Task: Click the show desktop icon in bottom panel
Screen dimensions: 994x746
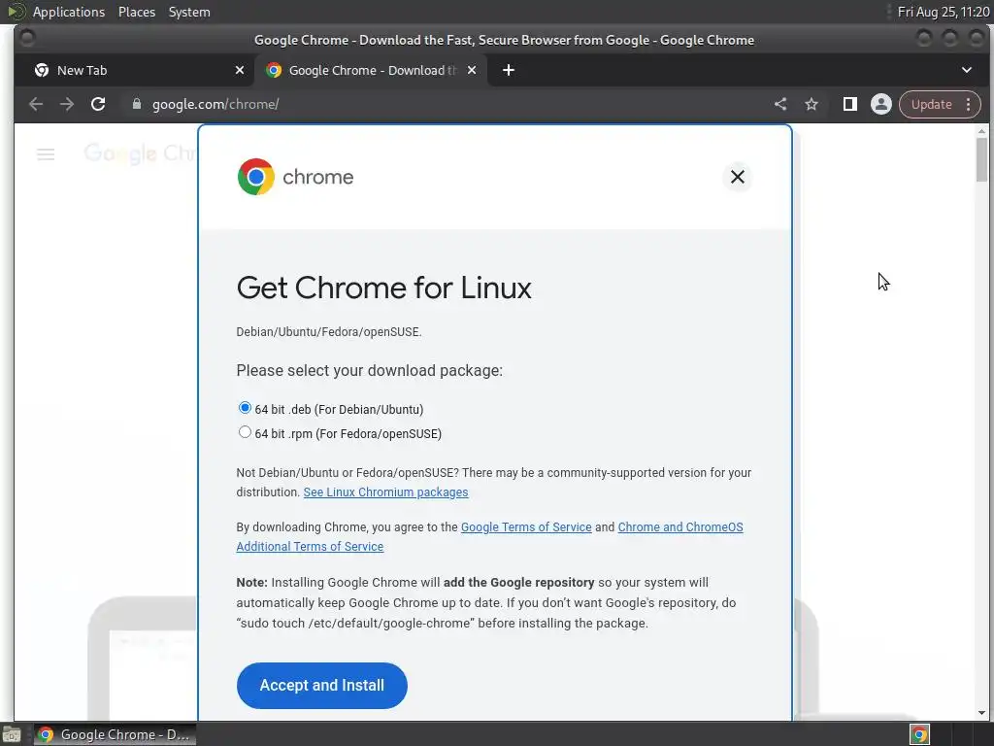Action: coord(12,734)
